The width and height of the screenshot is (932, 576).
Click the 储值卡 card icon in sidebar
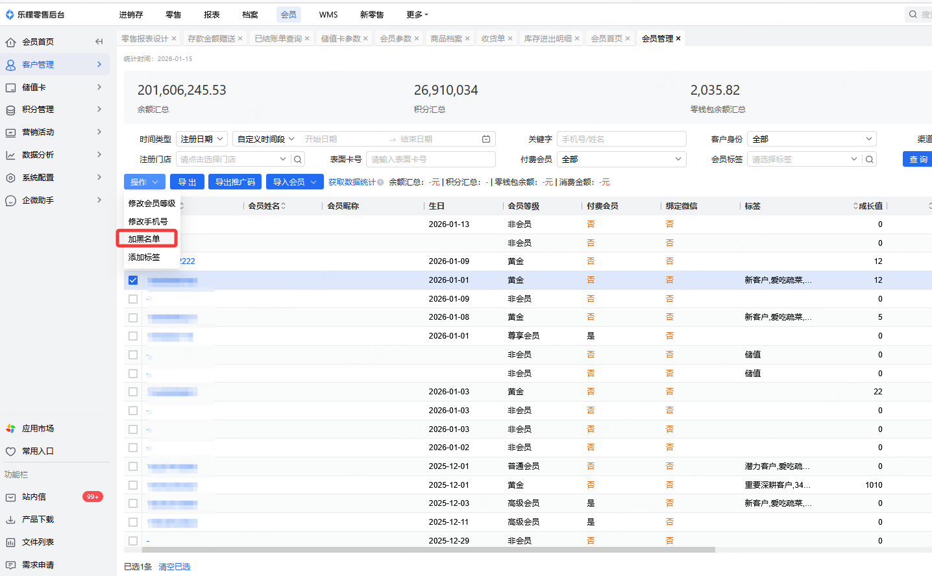tap(10, 88)
